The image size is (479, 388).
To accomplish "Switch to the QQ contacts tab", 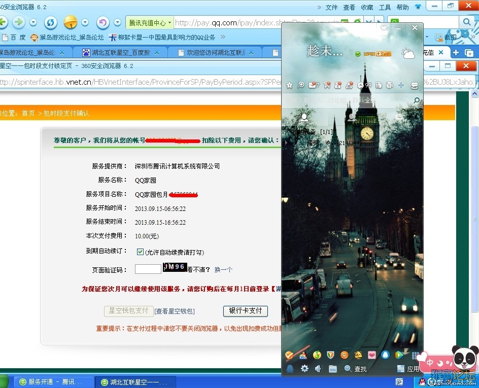I will point(304,117).
